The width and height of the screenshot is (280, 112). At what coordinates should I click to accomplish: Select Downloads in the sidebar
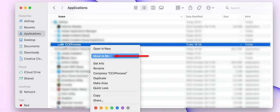pyautogui.click(x=31, y=52)
